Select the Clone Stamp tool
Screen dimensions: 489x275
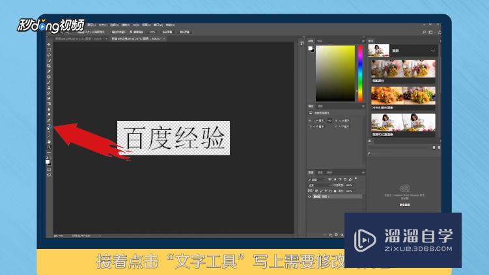[49, 88]
